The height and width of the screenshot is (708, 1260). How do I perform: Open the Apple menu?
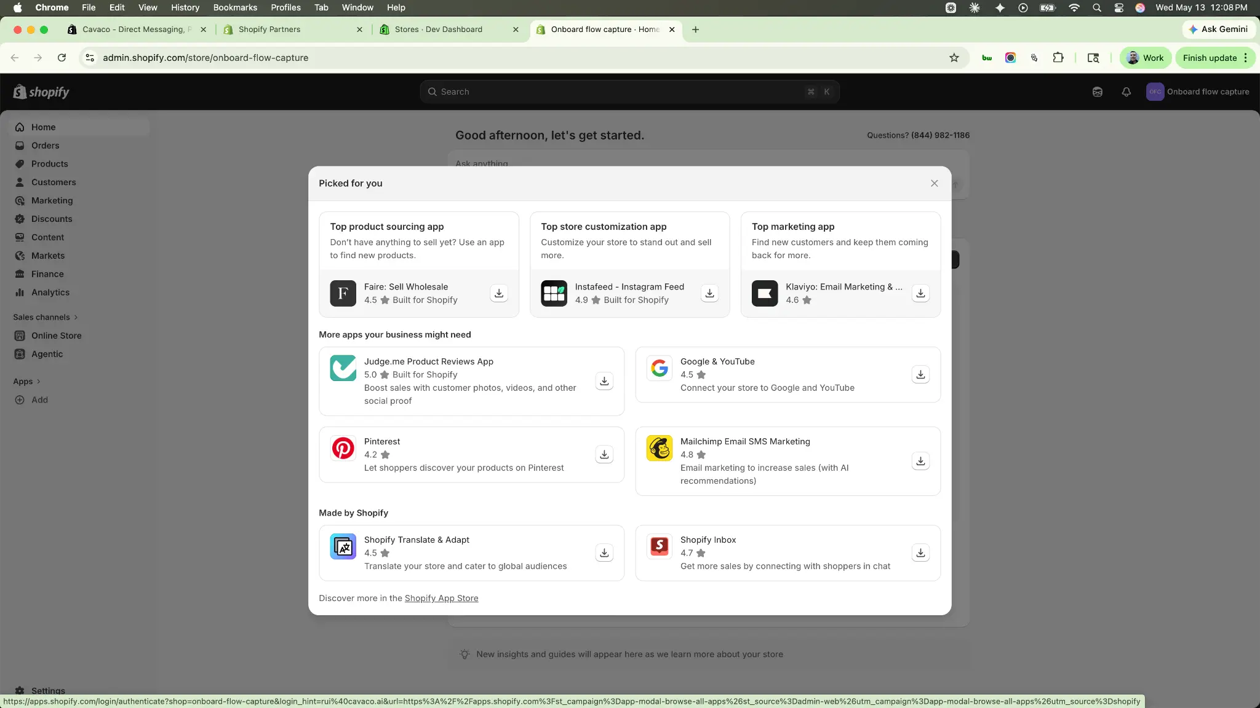tap(17, 7)
